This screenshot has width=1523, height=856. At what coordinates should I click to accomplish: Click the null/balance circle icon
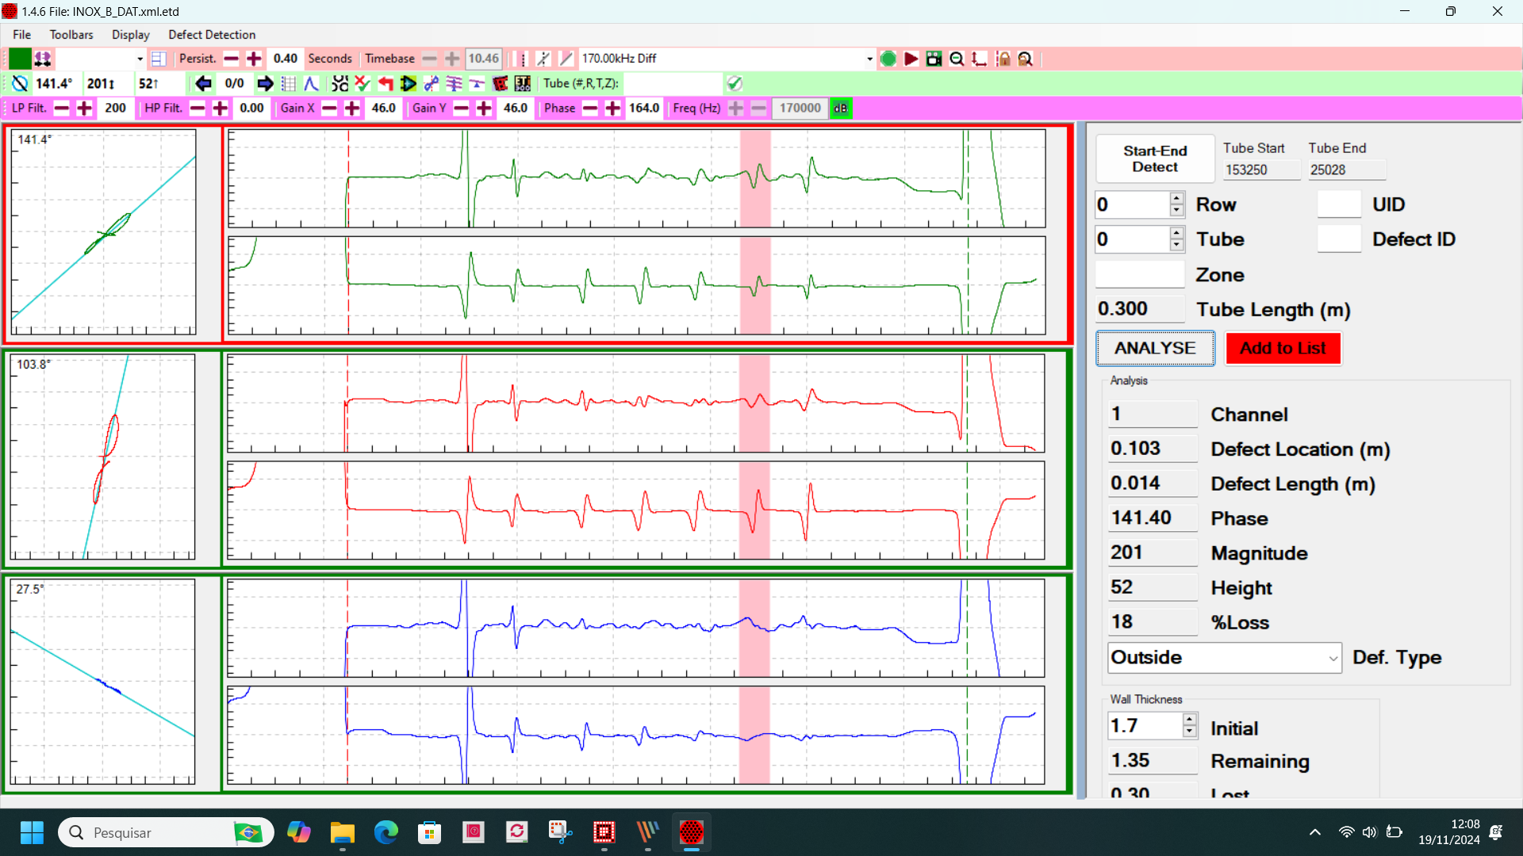pos(21,83)
